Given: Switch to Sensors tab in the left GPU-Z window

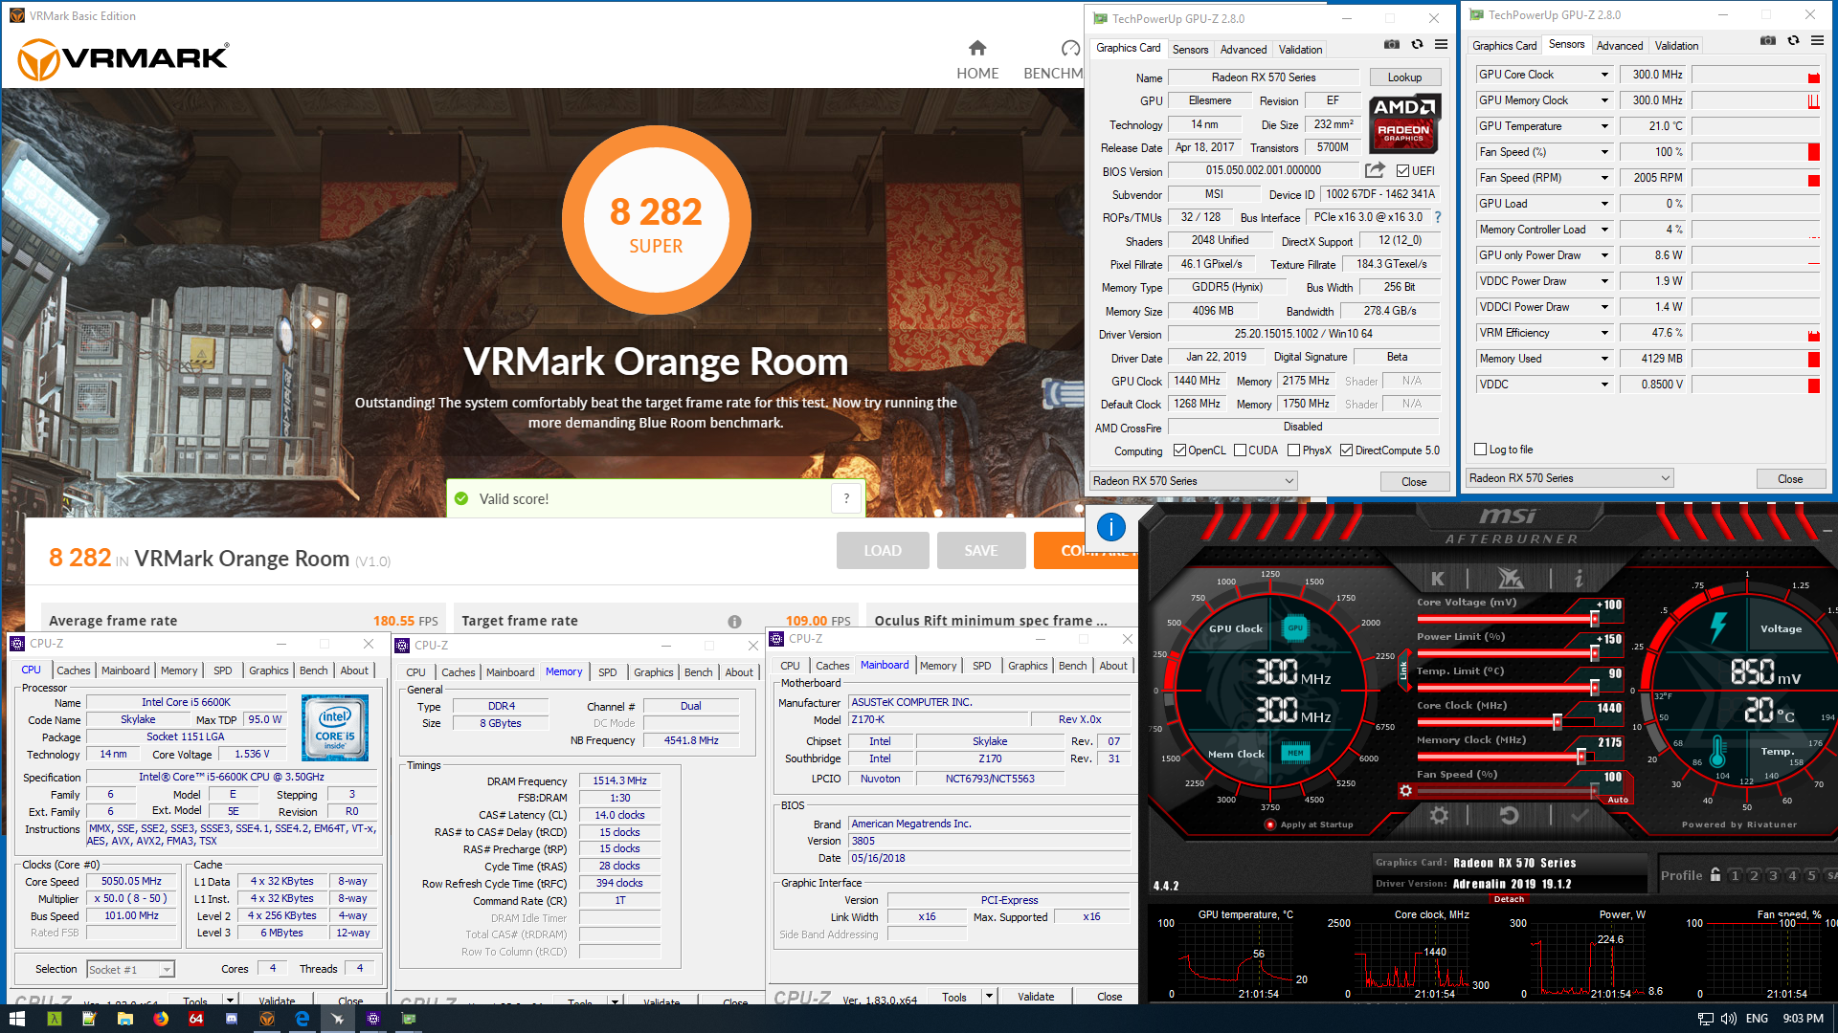Looking at the screenshot, I should 1190,50.
